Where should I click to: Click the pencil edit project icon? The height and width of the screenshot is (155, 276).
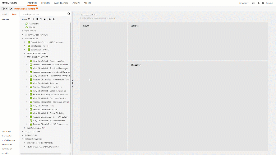tap(11, 9)
